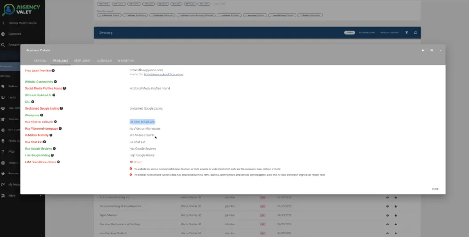Screen dimensions: 469x237
Task: Click the ccbackflow@yahoo.com email text
Action: click(146, 70)
